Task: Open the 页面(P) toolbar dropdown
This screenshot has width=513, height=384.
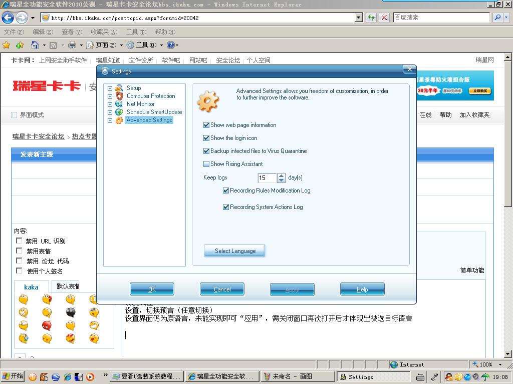Action: [x=121, y=45]
